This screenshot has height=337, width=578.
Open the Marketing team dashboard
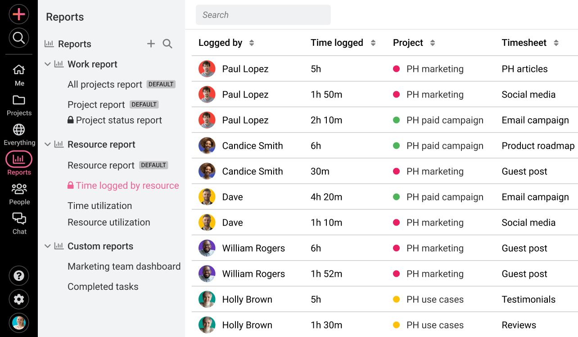coord(124,266)
